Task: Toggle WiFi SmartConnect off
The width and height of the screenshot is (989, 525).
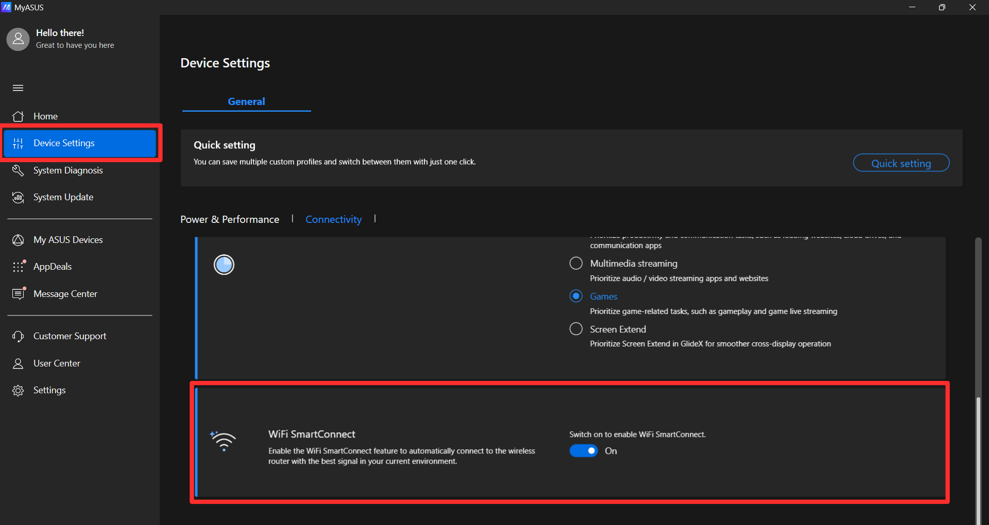Action: point(583,450)
